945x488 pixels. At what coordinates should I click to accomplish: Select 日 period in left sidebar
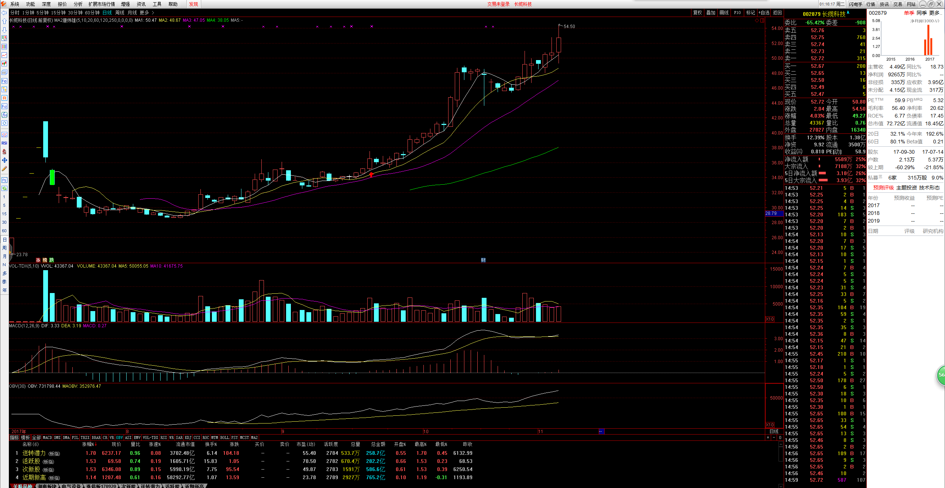pyautogui.click(x=4, y=240)
